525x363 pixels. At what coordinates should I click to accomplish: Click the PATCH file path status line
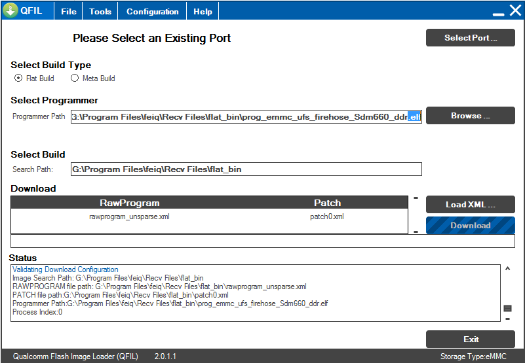[x=121, y=295]
